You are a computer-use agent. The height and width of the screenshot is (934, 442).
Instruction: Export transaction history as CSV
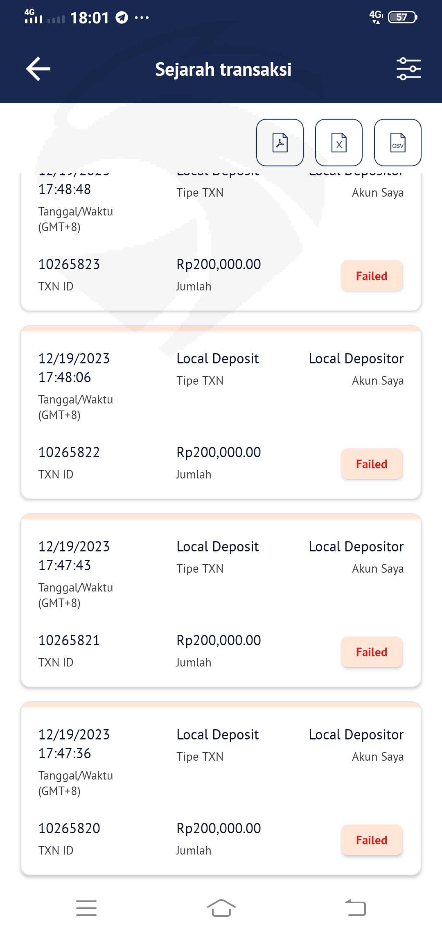click(x=398, y=143)
